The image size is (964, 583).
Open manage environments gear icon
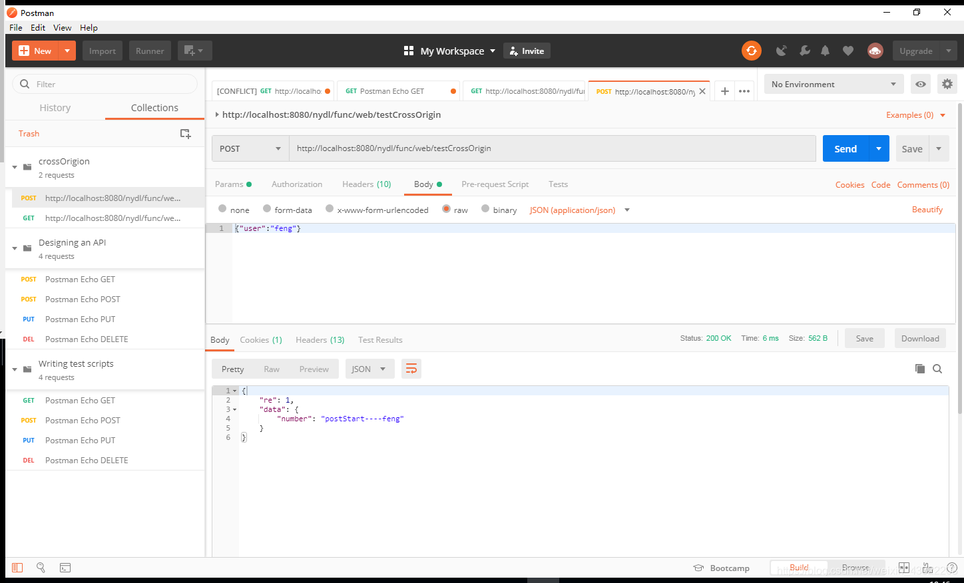[947, 84]
